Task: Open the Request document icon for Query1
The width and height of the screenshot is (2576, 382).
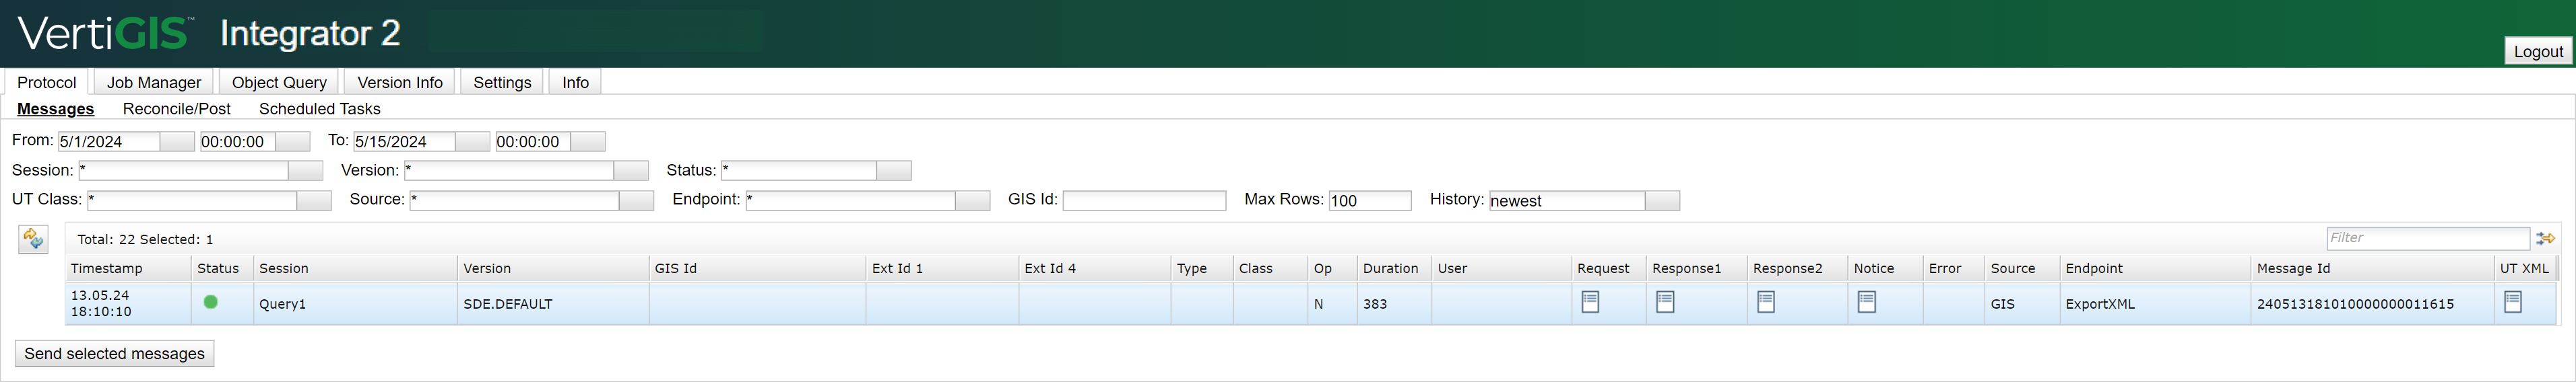Action: pos(1590,302)
